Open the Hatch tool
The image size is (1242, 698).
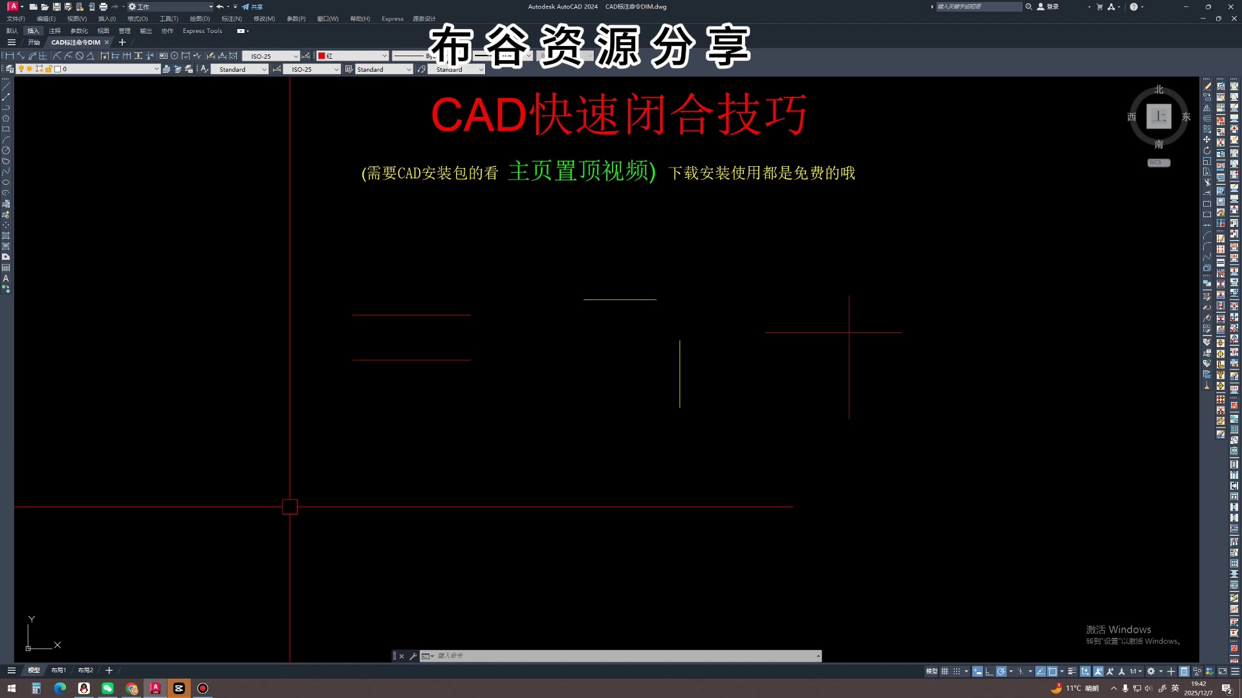tap(6, 237)
